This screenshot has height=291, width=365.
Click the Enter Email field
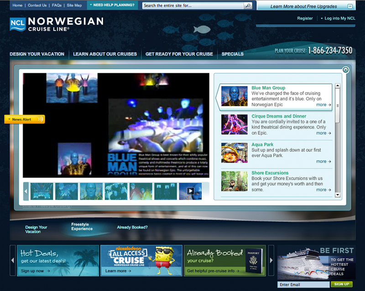tap(303, 285)
